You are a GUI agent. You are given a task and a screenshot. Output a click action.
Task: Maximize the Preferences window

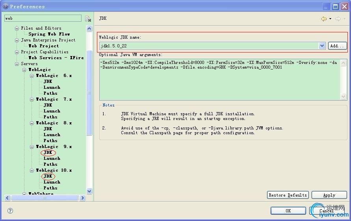coord(335,6)
